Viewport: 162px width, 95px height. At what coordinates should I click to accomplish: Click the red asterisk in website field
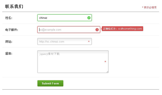(x=89, y=42)
